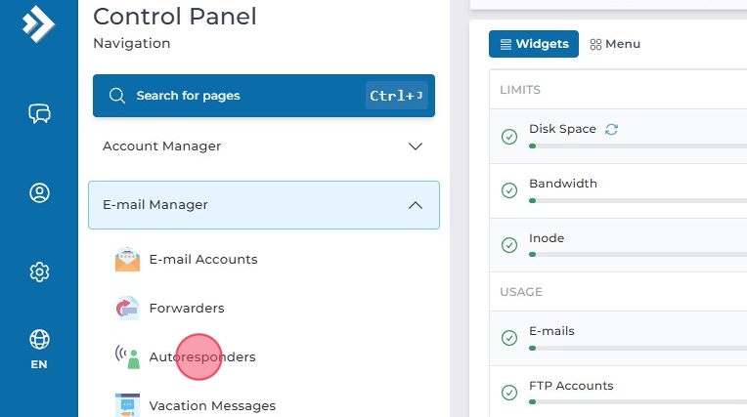The height and width of the screenshot is (417, 747).
Task: Click the Bandwidth status check icon
Action: point(508,190)
